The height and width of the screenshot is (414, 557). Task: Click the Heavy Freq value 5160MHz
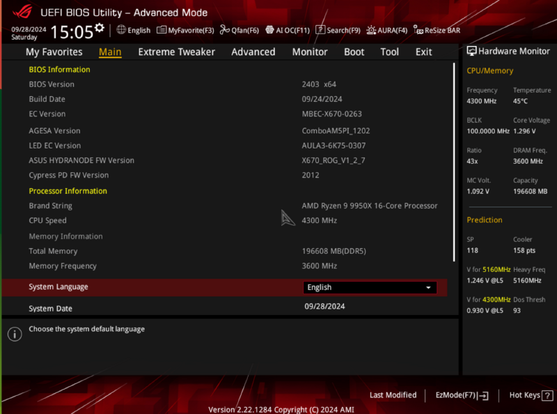tap(527, 281)
